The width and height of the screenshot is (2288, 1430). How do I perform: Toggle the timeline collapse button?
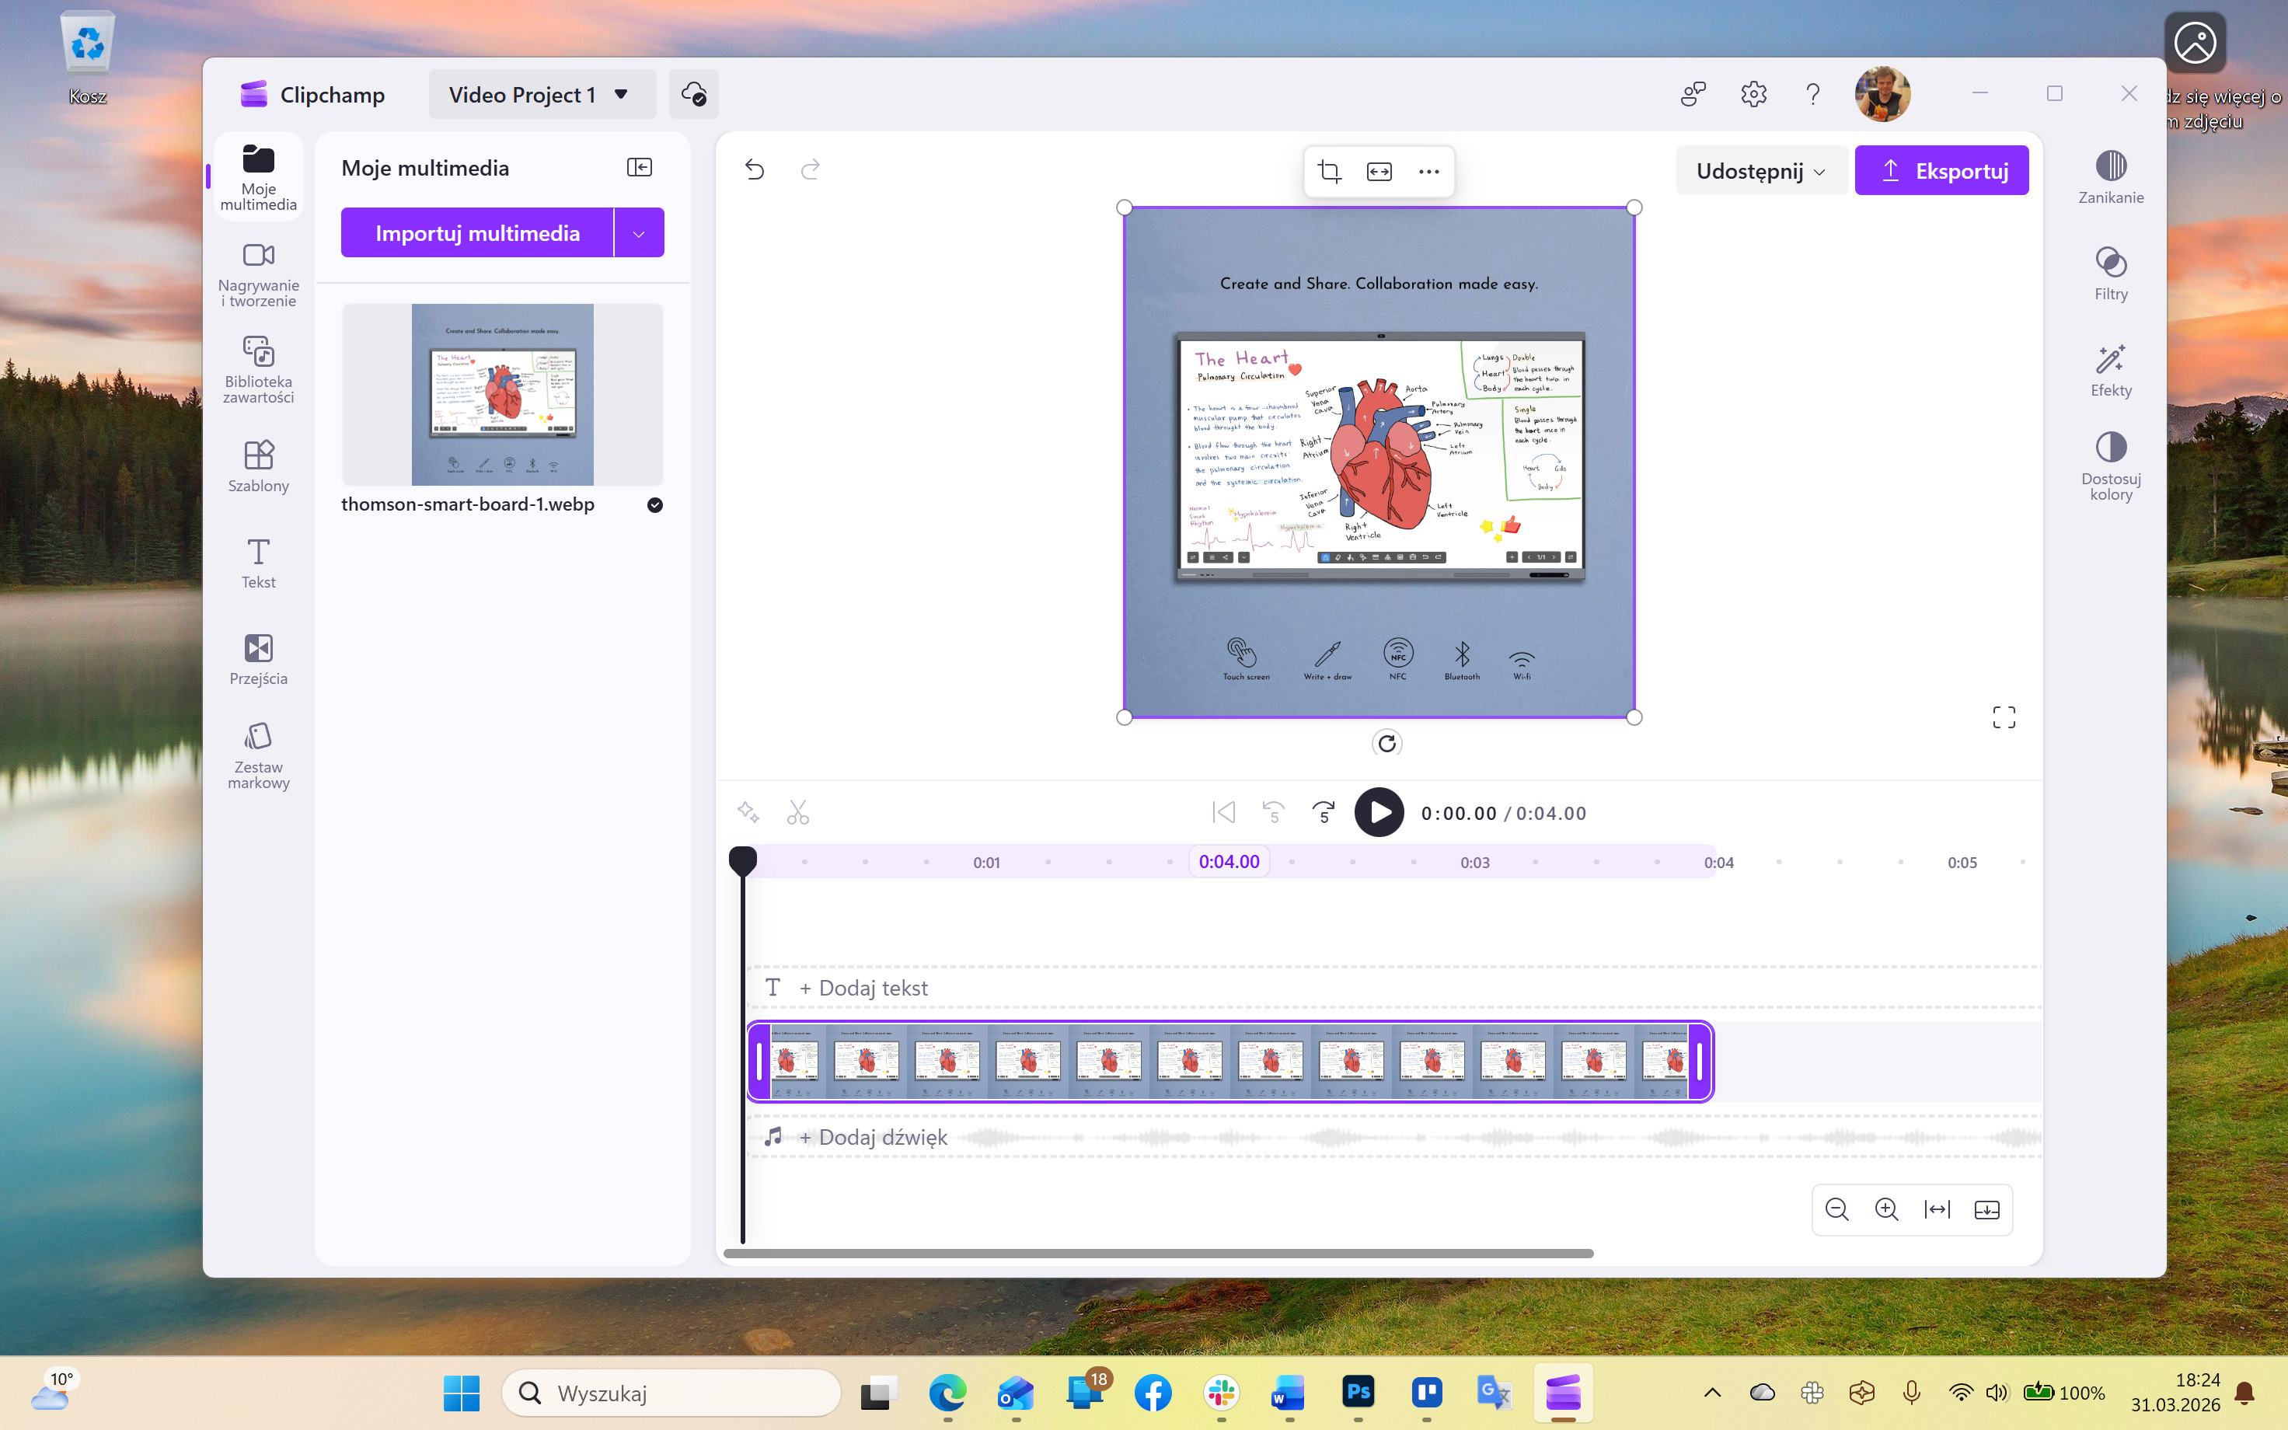[1986, 1209]
